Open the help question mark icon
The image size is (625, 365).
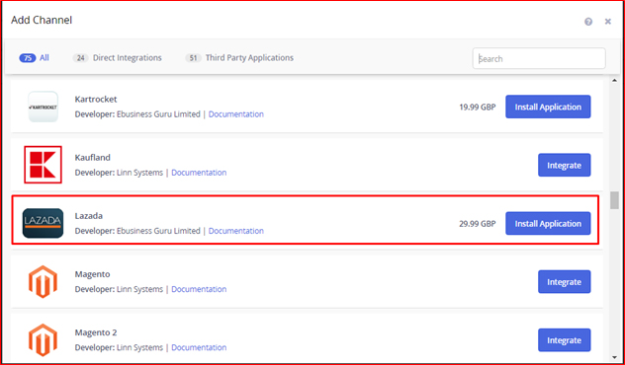(588, 22)
